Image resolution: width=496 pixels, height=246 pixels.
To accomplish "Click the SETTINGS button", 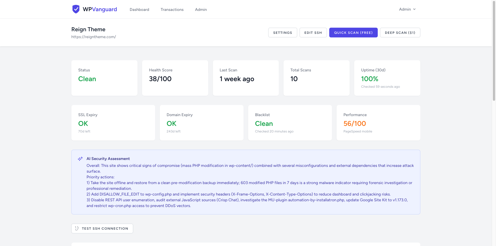I will tap(282, 33).
